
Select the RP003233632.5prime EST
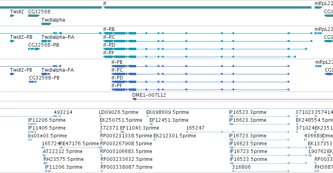click(x=101, y=164)
